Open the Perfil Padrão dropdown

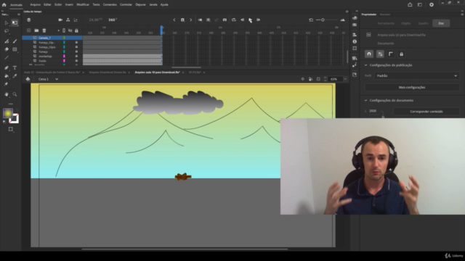coord(416,75)
